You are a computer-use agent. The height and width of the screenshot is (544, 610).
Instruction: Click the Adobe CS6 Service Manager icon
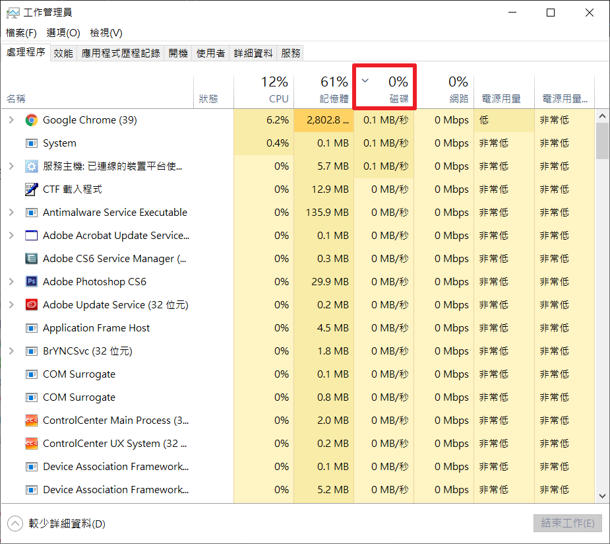[x=32, y=259]
